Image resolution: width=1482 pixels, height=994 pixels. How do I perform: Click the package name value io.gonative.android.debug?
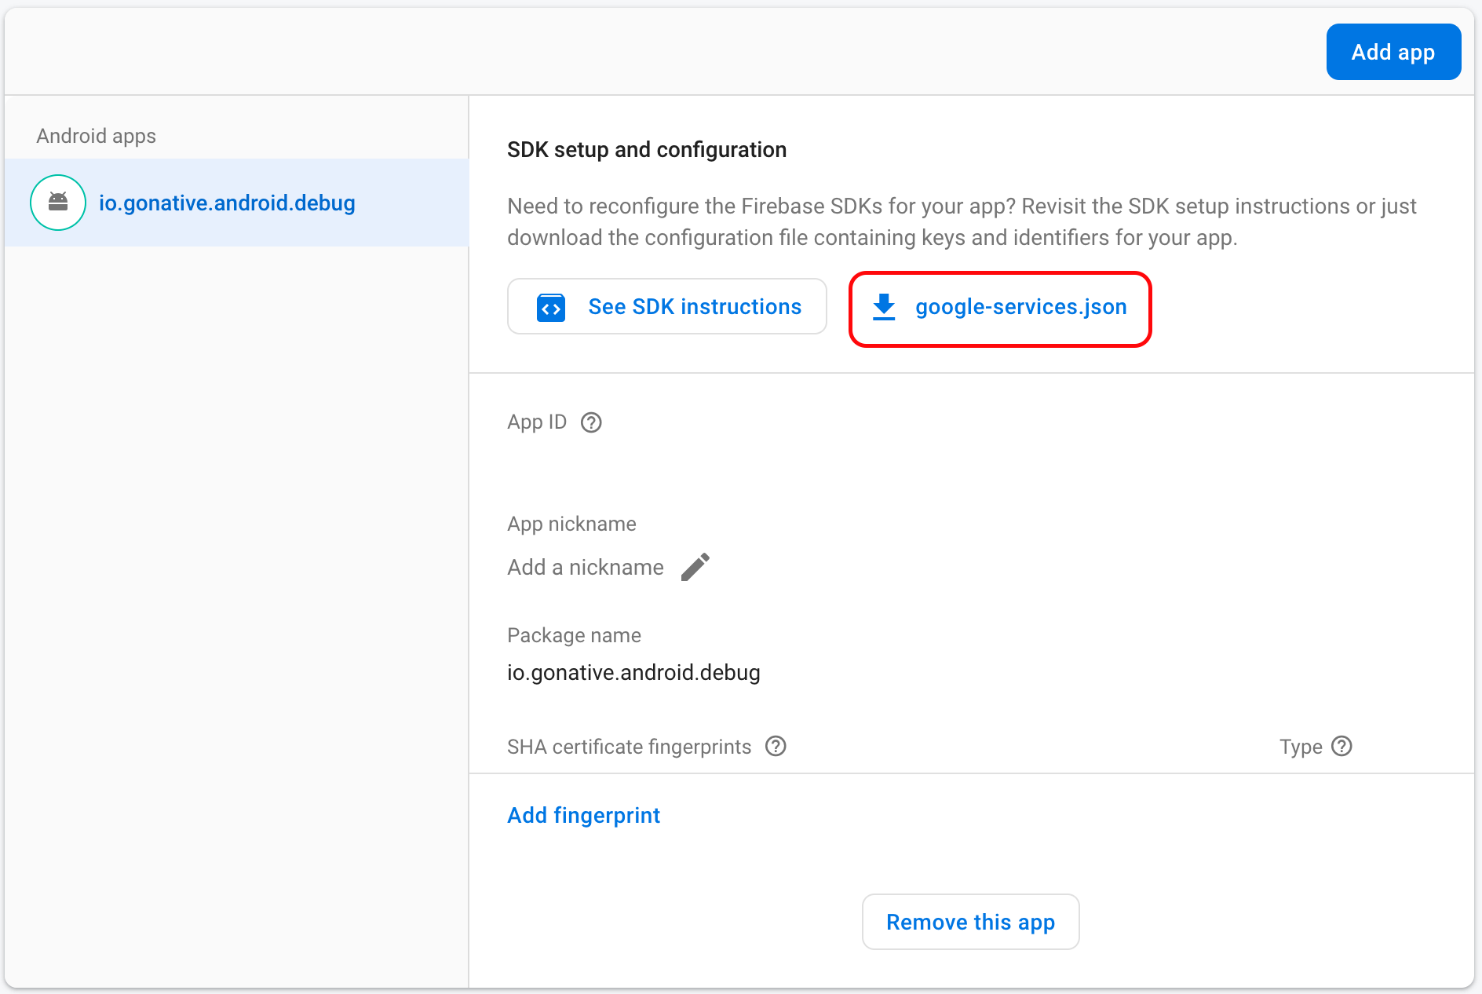coord(633,672)
